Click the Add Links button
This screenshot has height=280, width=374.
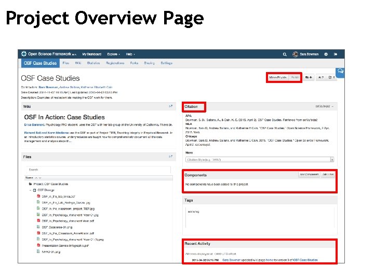[328, 175]
